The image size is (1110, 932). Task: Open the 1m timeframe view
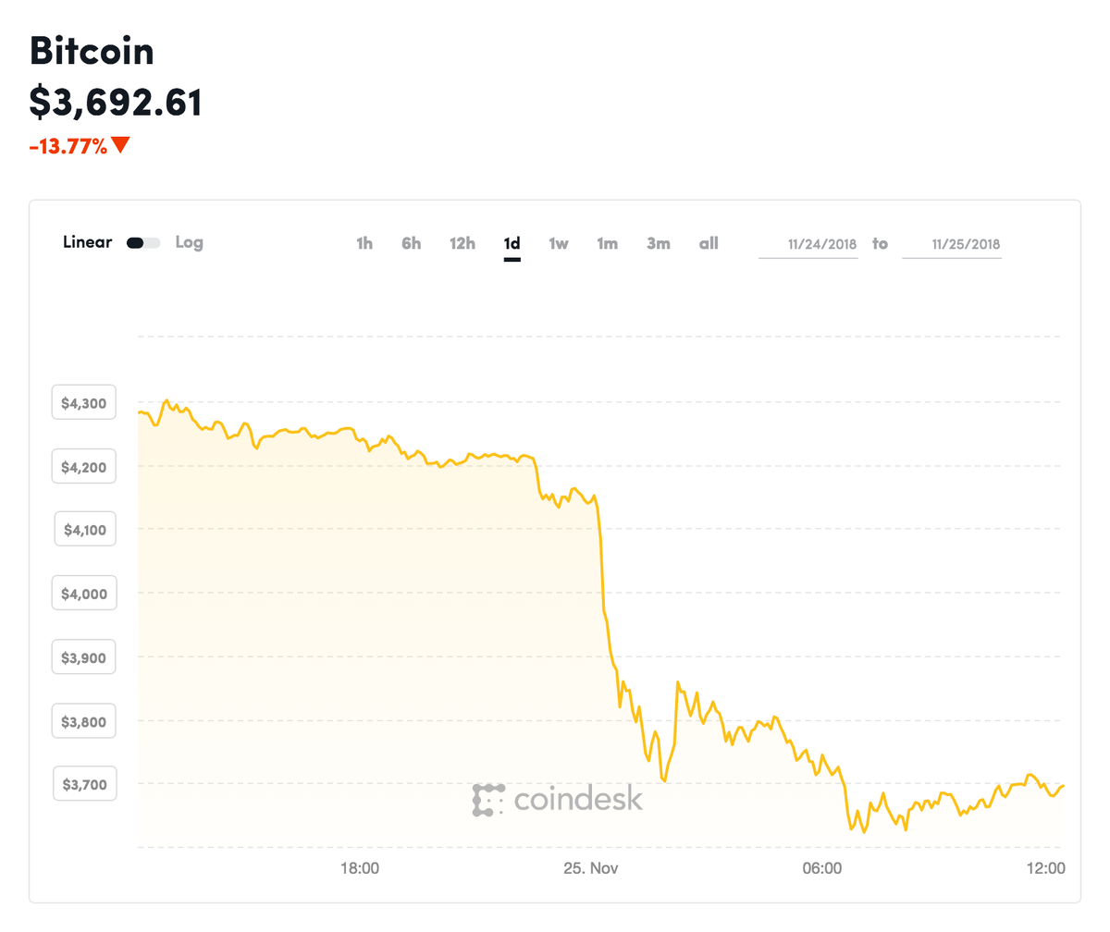tap(608, 243)
